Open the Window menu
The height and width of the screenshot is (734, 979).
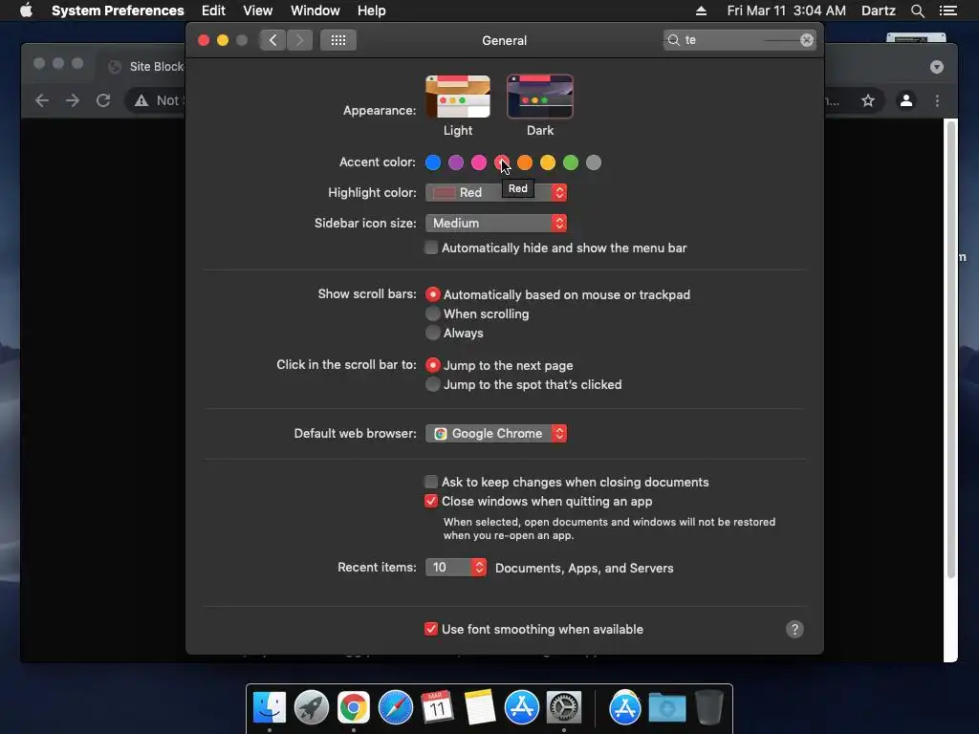tap(315, 11)
